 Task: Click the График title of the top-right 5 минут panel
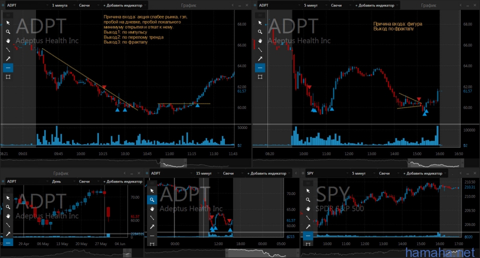[x=428, y=5]
